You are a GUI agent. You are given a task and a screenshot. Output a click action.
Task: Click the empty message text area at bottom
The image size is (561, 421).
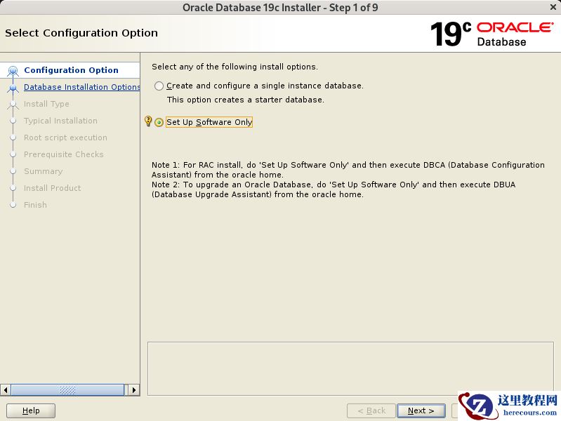350,369
